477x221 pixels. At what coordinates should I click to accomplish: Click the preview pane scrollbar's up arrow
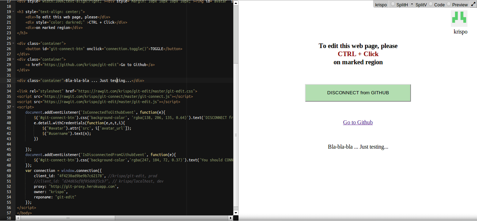tap(235, 3)
